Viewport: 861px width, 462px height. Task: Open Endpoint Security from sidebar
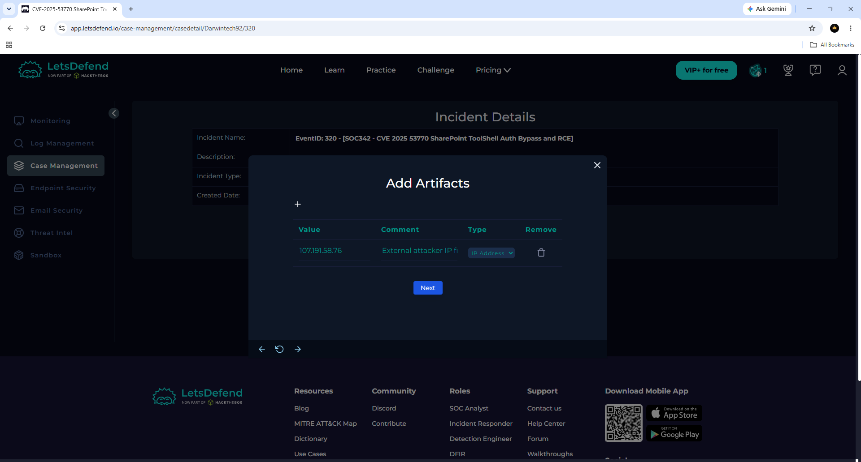56,188
